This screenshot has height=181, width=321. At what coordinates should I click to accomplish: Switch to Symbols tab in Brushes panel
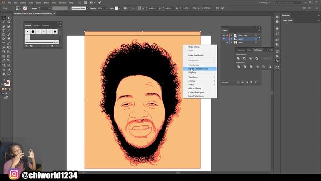click(x=46, y=26)
